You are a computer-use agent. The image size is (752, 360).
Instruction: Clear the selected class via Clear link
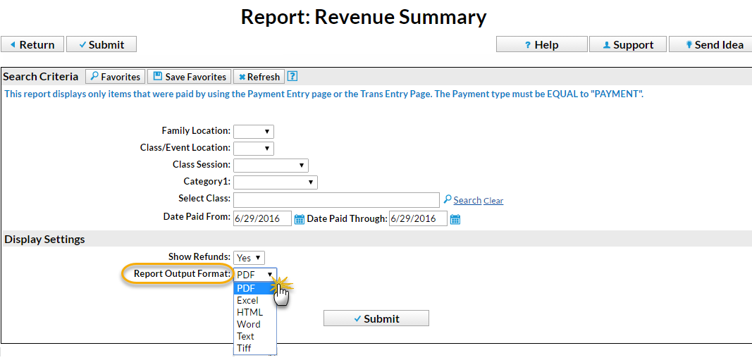pos(493,201)
